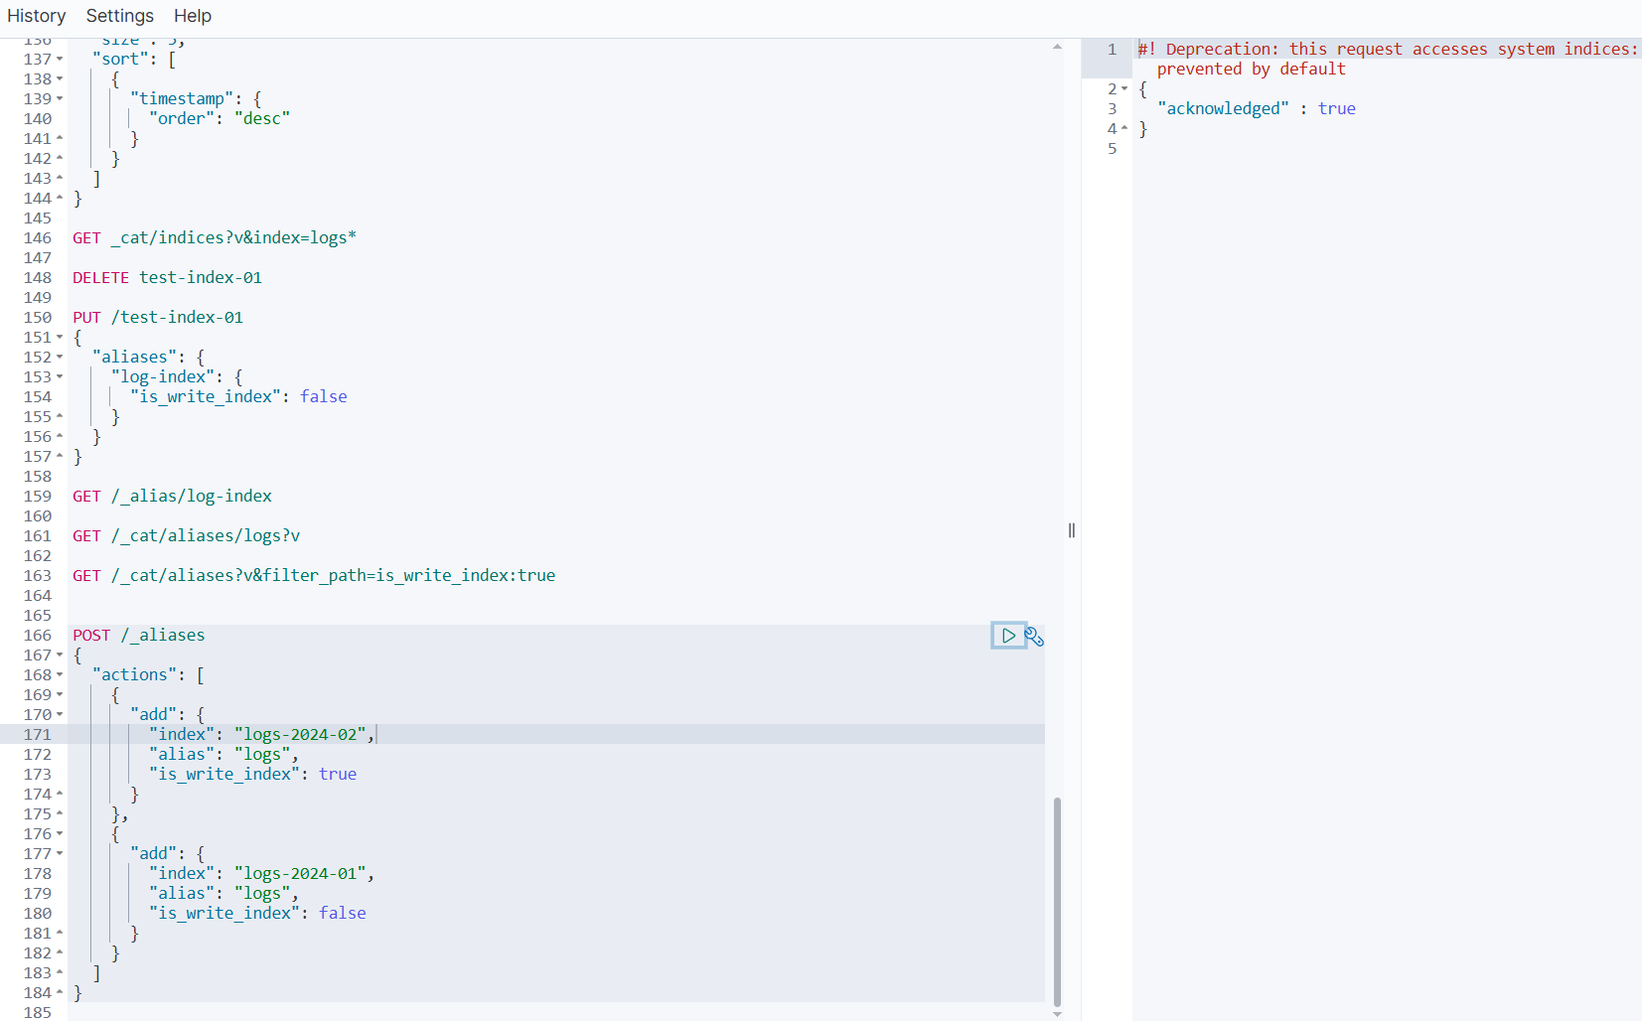The width and height of the screenshot is (1642, 1021).
Task: Collapse the response JSON on line 2
Action: [x=1124, y=89]
